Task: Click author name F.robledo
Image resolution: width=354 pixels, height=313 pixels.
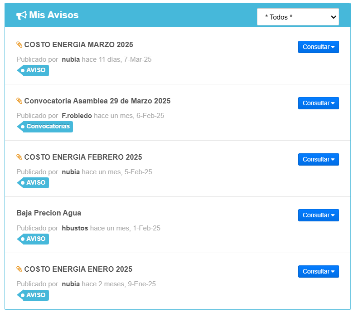Action: coord(77,116)
